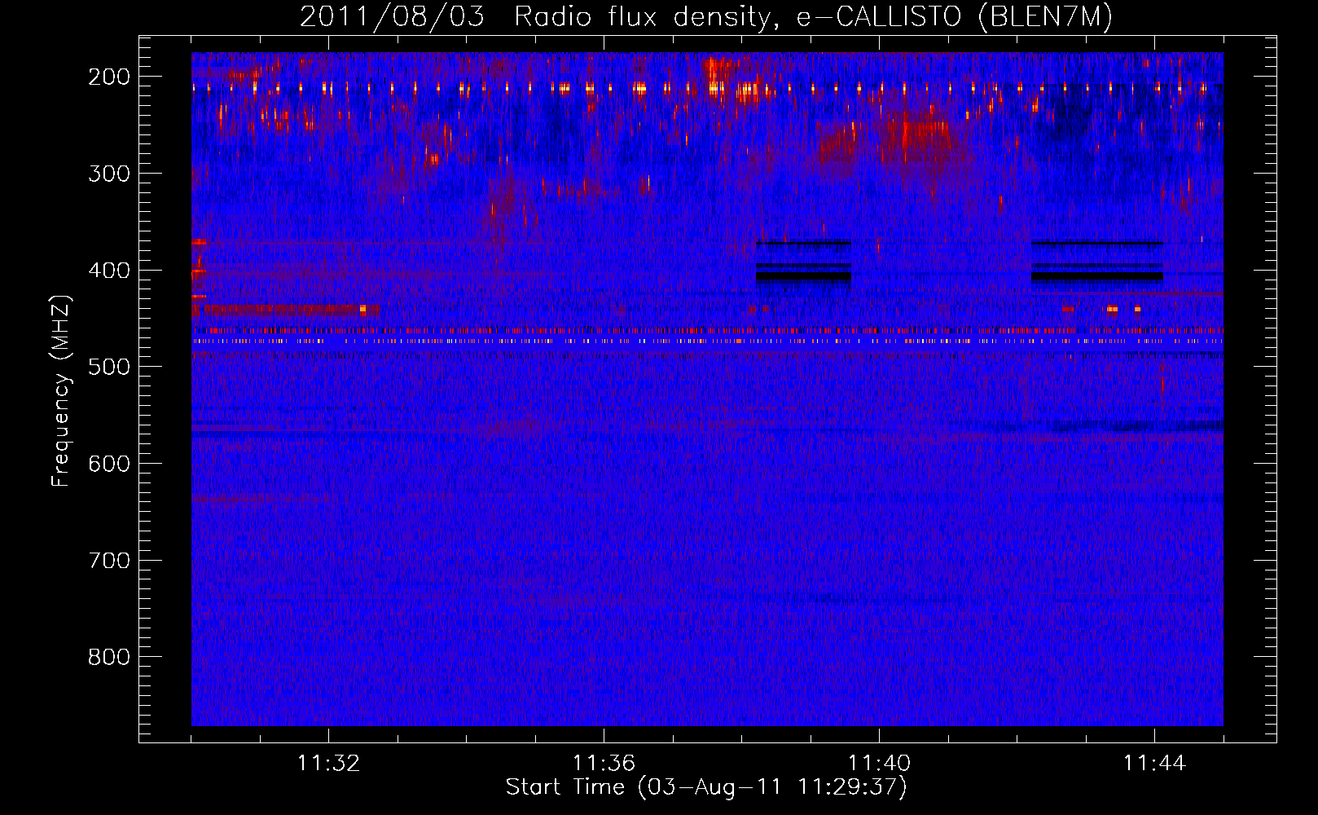Click the 11:32 time tick label
The width and height of the screenshot is (1318, 815).
pos(328,764)
